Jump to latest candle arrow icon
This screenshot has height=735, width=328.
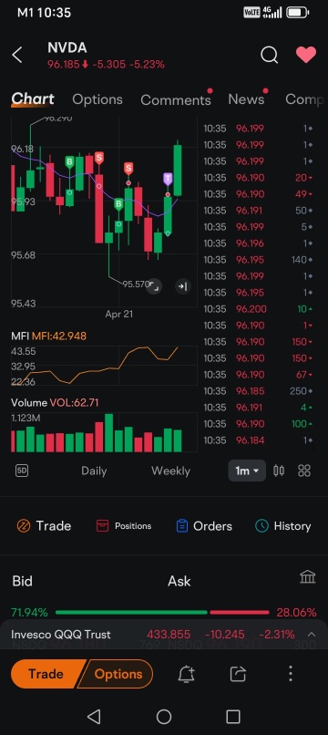point(183,286)
